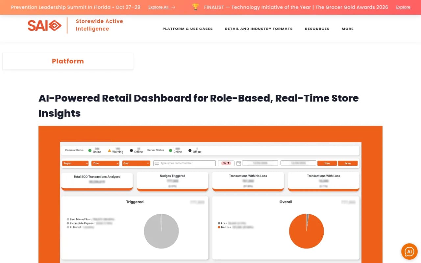
Task: Open the Retail and Industry Formats menu
Action: [259, 29]
